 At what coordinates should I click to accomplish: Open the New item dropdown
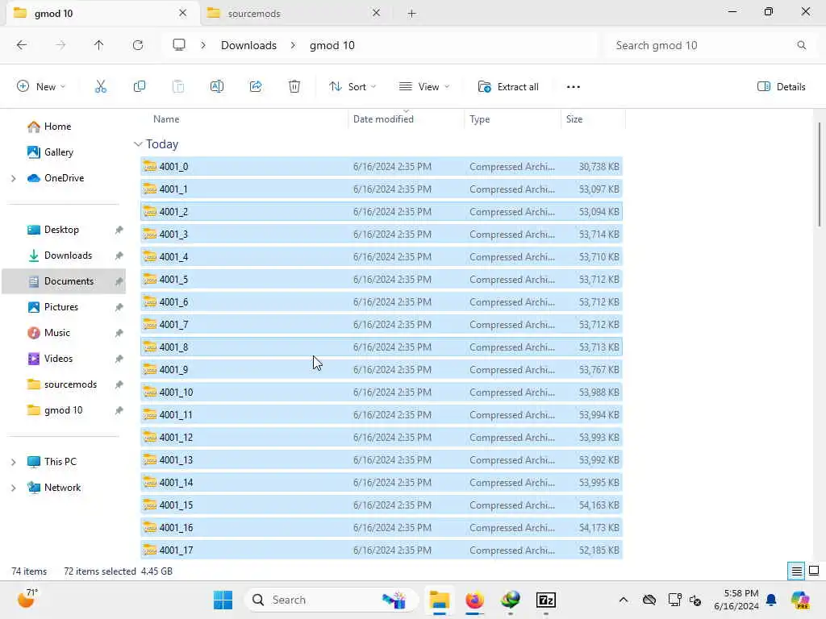coord(41,87)
